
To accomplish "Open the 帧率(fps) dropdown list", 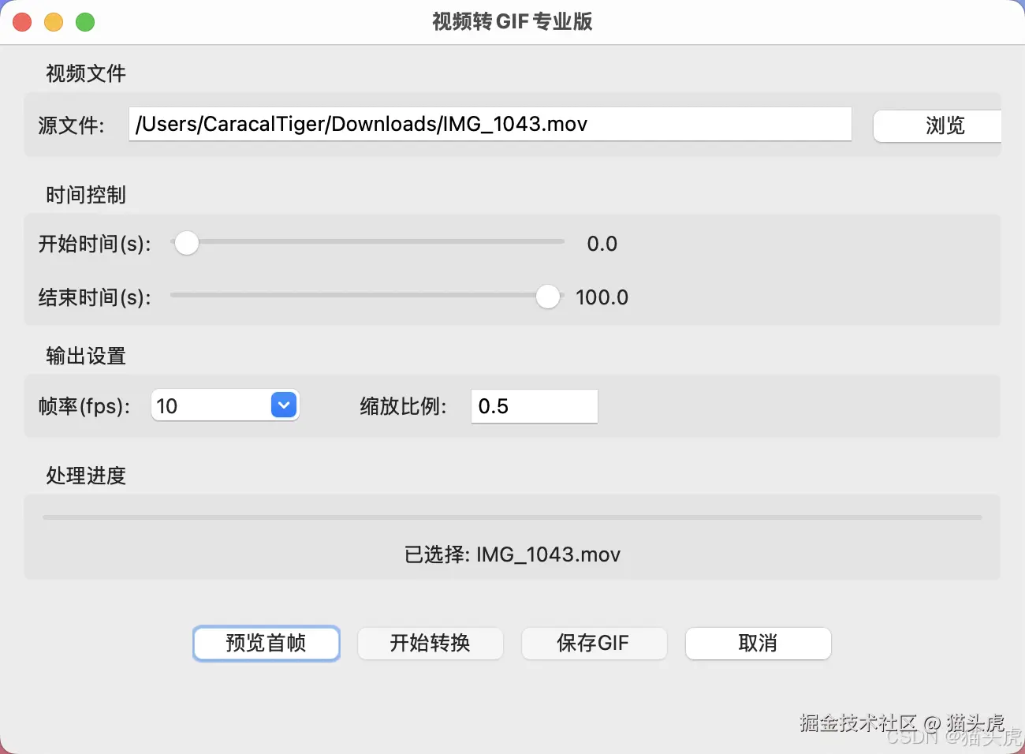I will click(x=225, y=405).
